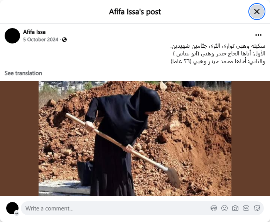Click the Afifa Issa's post title header

[135, 12]
